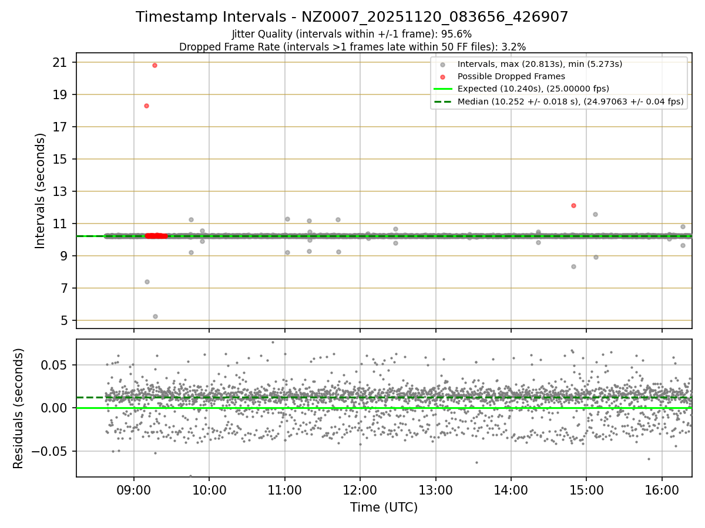Click the gray interval point near 7 seconds
The width and height of the screenshot is (705, 528).
click(x=147, y=282)
